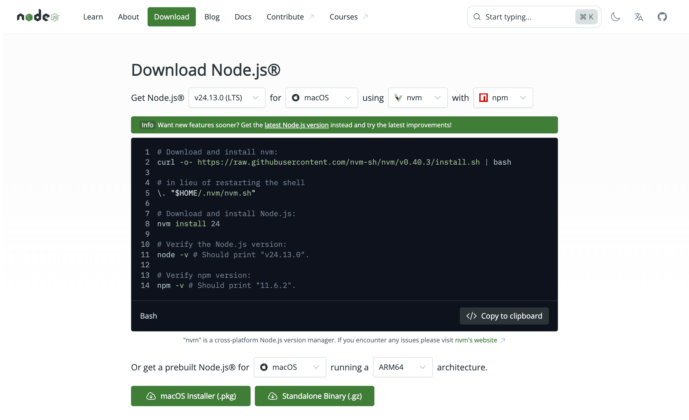
Task: Click the code icon beside Copy to clipboard
Action: 472,316
